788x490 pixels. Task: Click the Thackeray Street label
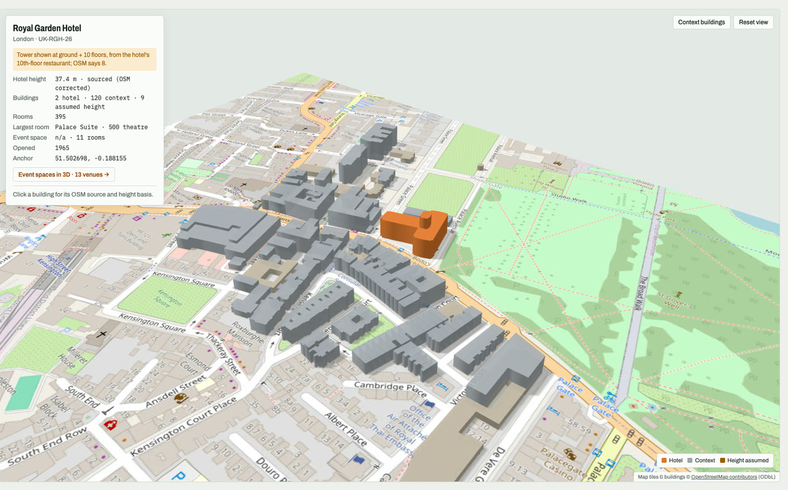coord(223,355)
